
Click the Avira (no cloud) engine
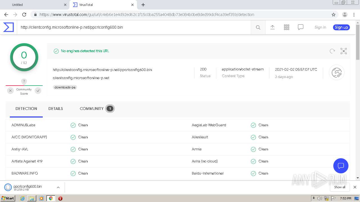pyautogui.click(x=205, y=161)
